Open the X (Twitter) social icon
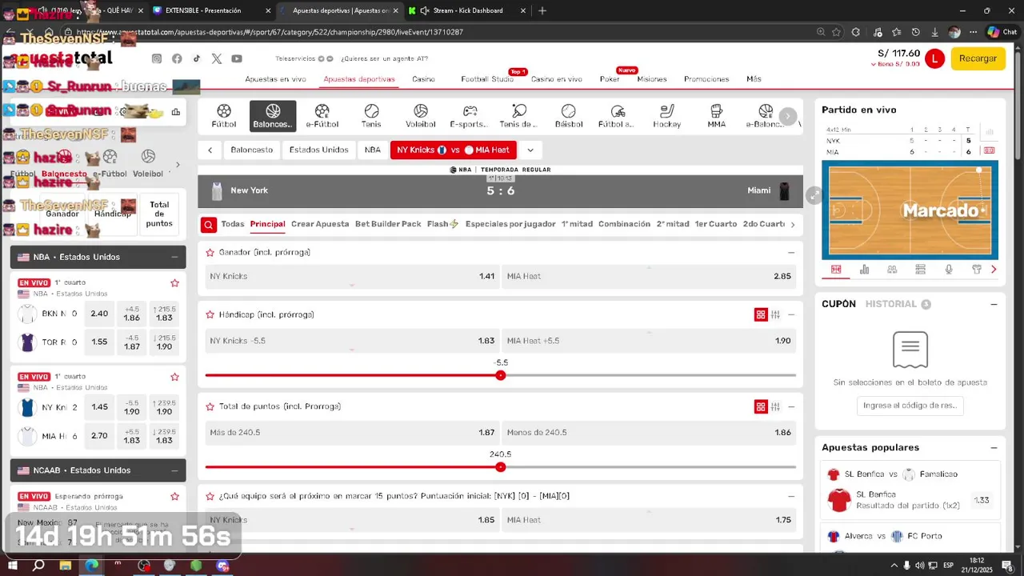Screen dimensions: 1024x576 pyautogui.click(x=217, y=58)
